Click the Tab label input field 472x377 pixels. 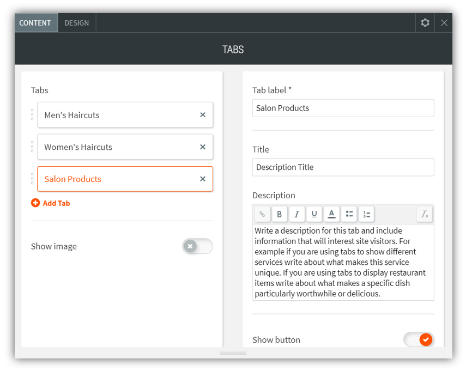[x=343, y=108]
